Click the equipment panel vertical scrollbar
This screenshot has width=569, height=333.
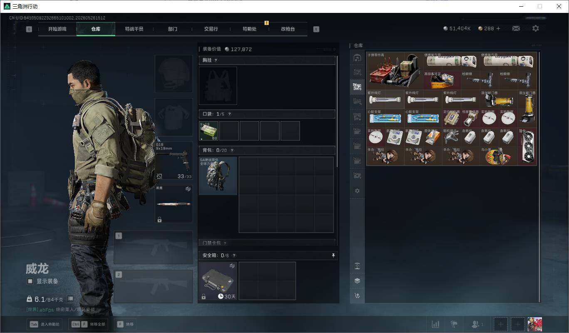(x=337, y=112)
